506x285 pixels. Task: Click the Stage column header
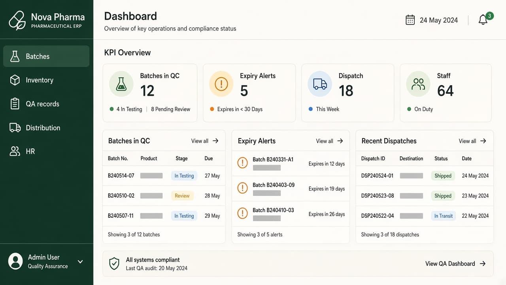click(x=181, y=158)
